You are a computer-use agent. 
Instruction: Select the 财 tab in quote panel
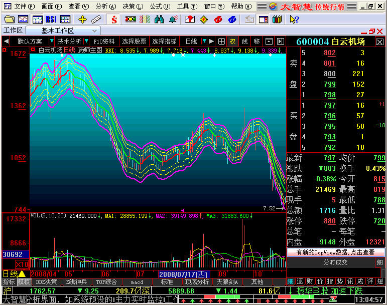[x=310, y=281]
